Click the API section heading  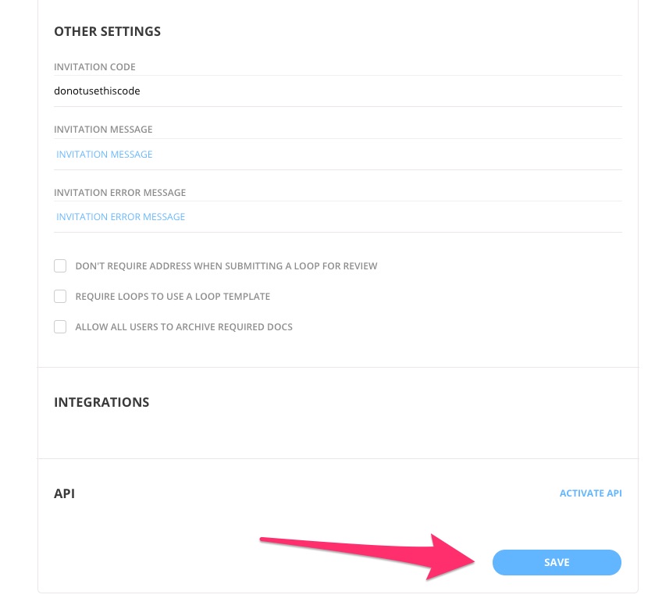[x=66, y=493]
